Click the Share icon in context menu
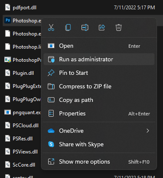 [102, 28]
